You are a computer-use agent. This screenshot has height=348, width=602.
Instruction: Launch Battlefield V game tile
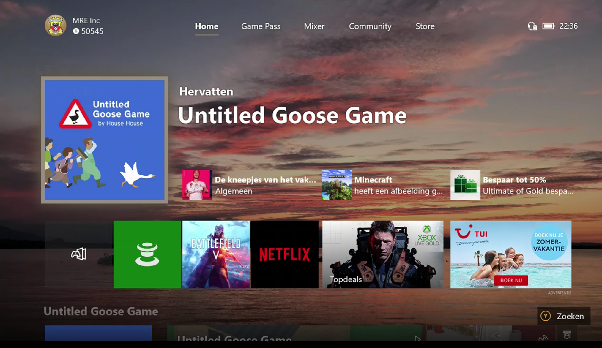click(216, 254)
